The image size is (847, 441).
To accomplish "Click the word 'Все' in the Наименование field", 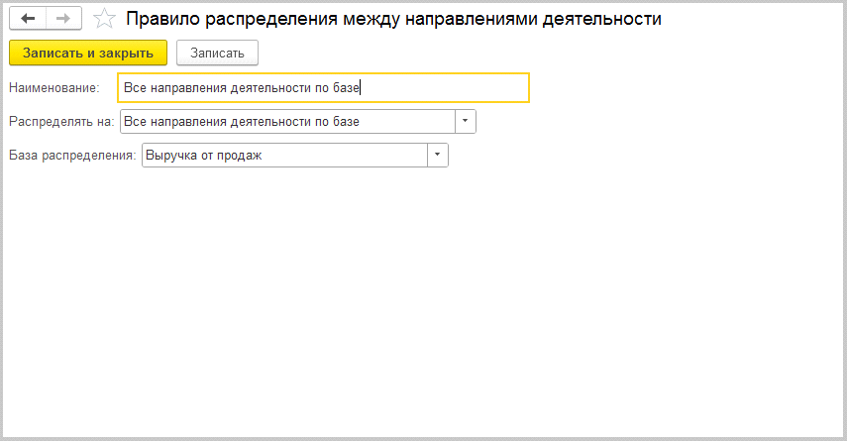I will coord(135,88).
